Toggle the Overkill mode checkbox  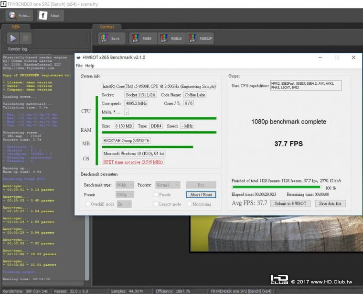(88, 204)
